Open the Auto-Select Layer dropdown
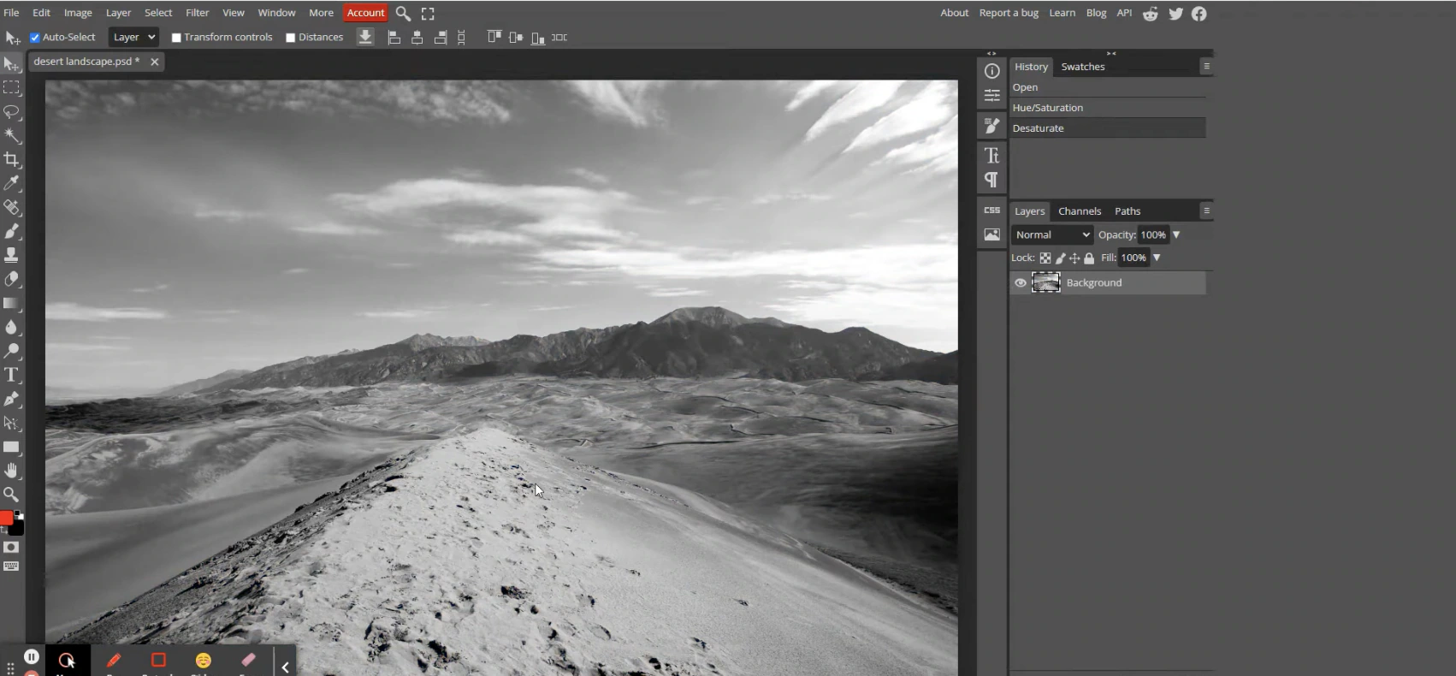 (x=133, y=37)
